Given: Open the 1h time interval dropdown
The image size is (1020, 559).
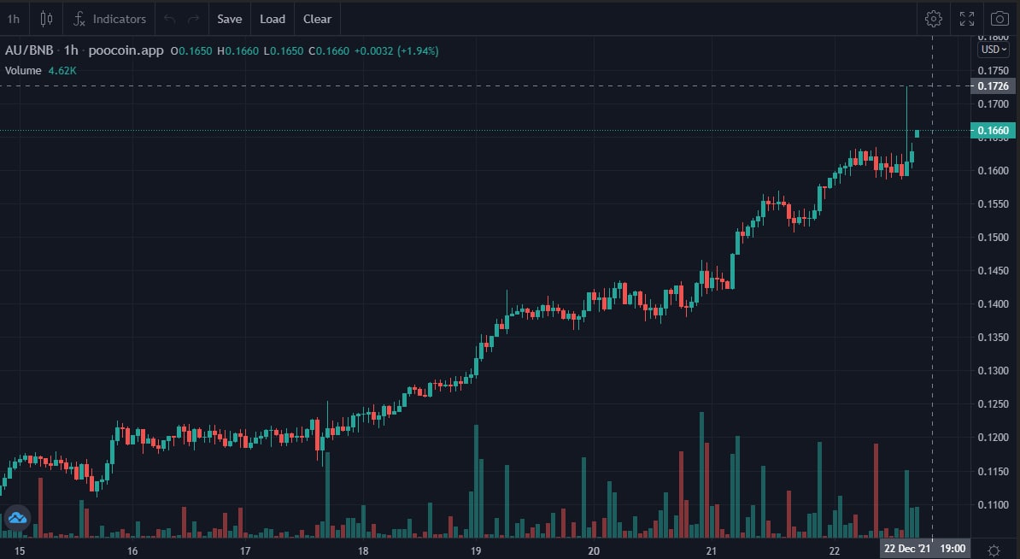Looking at the screenshot, I should click(x=14, y=18).
